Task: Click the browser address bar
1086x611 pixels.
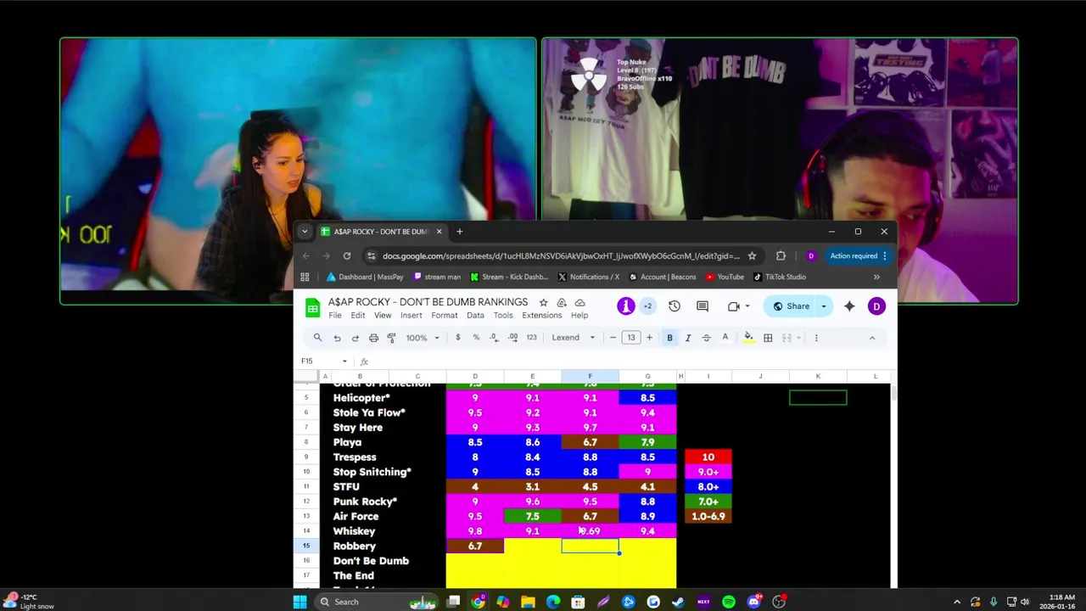Action: pos(561,255)
